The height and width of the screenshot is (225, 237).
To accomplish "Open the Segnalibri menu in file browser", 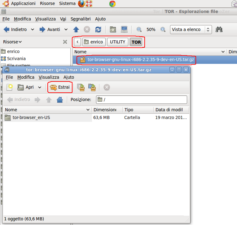I will coord(81,19).
